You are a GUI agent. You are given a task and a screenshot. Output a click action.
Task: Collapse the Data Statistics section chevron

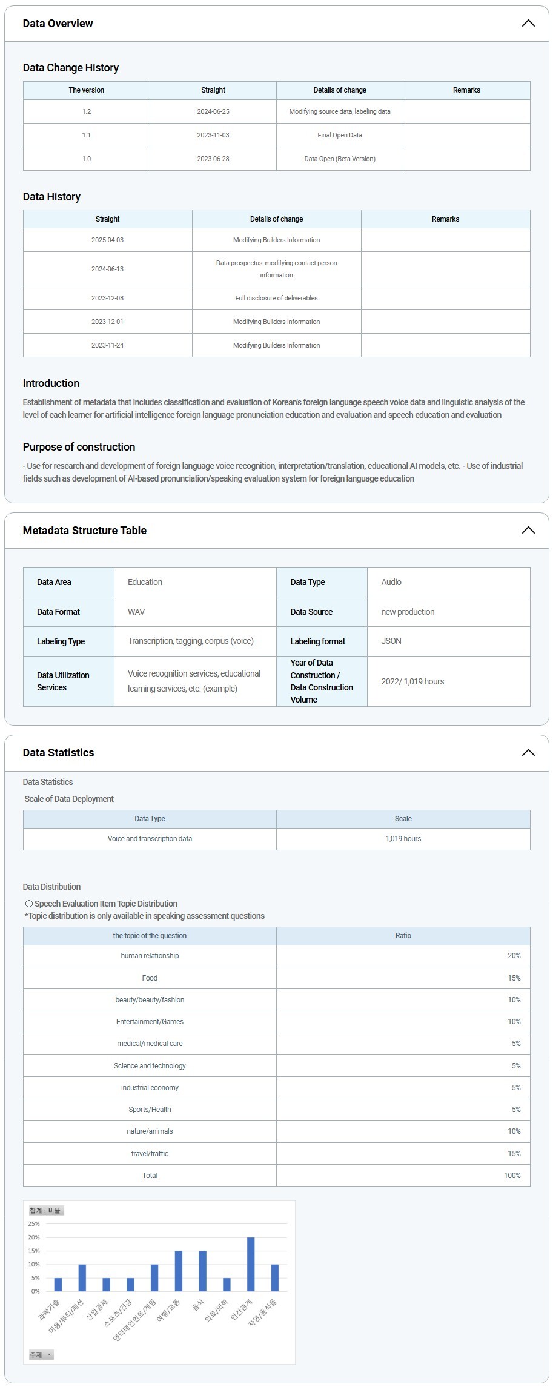click(x=528, y=753)
